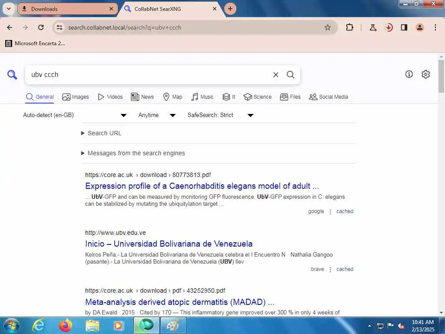Open Microsoft Encarta bookmark
The height and width of the screenshot is (334, 445).
point(35,43)
